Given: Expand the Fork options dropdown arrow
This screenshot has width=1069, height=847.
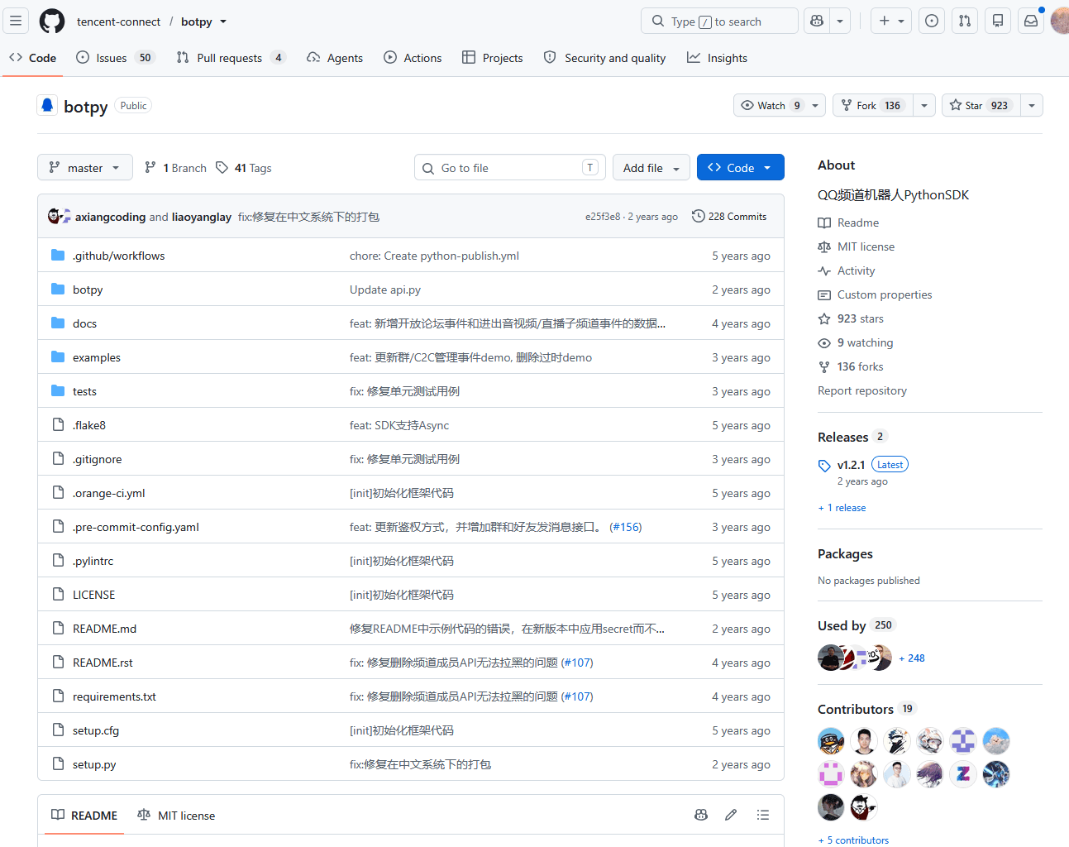Looking at the screenshot, I should click(924, 105).
